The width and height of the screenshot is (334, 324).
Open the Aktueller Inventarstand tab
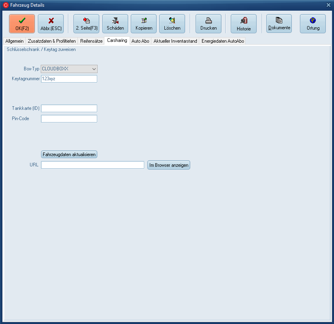175,41
